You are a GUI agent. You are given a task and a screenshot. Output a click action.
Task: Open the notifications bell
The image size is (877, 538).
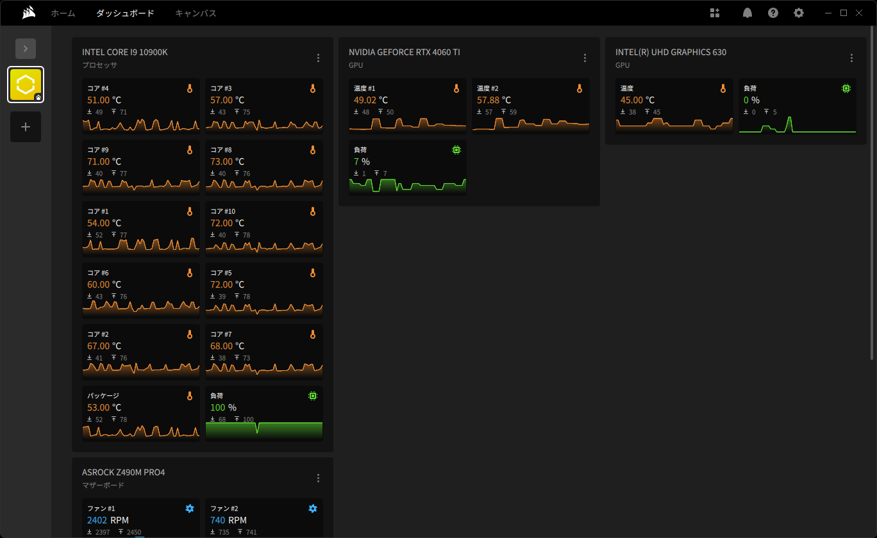[748, 13]
